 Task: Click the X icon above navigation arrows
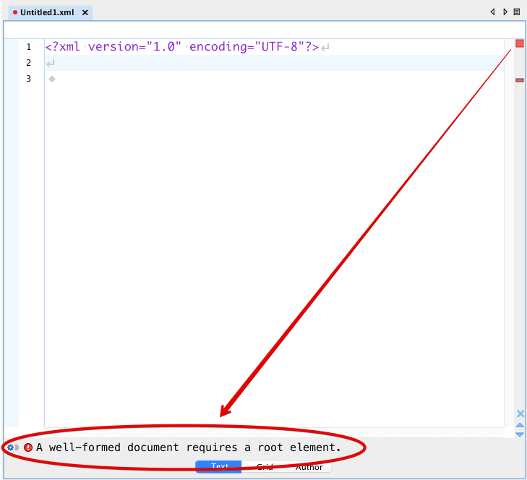pyautogui.click(x=519, y=413)
